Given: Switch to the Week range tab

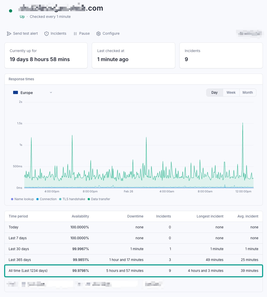Looking at the screenshot, I should point(231,92).
